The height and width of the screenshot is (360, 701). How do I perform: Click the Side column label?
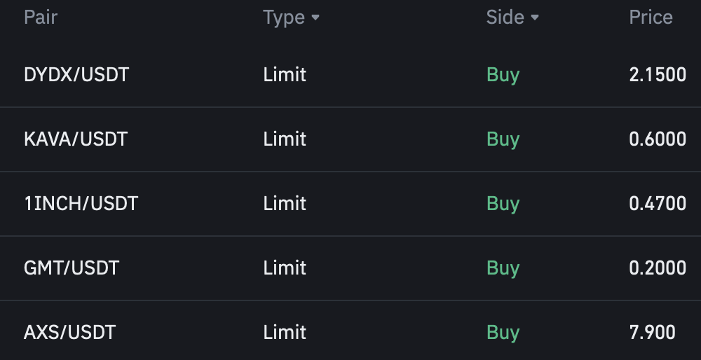[x=505, y=18]
